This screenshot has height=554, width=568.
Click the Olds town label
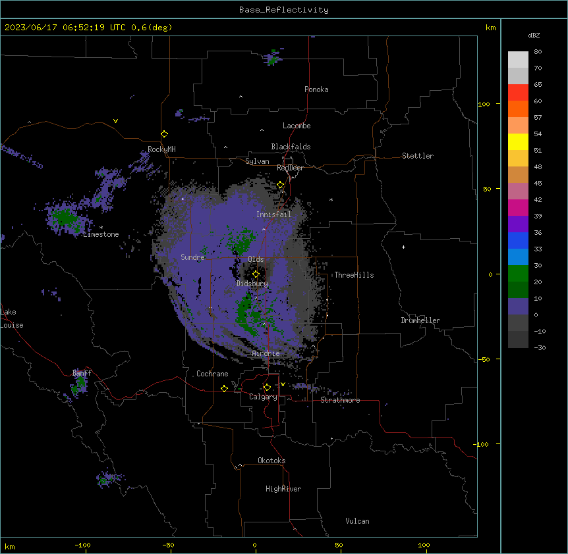256,259
